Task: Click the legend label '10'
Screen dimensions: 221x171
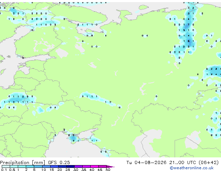Action: 44,170
